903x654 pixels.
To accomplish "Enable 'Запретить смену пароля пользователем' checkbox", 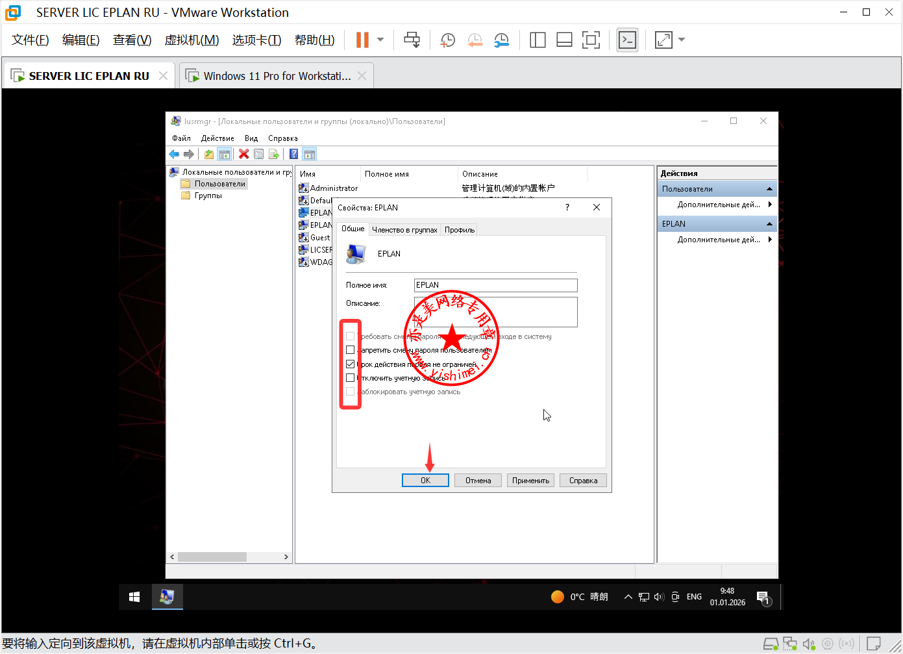I will pyautogui.click(x=351, y=350).
